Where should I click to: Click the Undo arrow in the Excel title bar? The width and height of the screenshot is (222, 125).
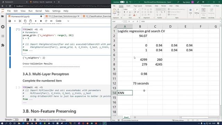point(130,2)
